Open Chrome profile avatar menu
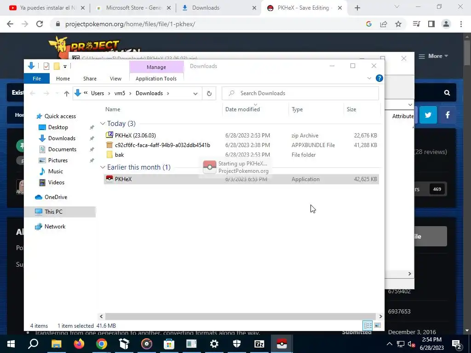 [446, 24]
